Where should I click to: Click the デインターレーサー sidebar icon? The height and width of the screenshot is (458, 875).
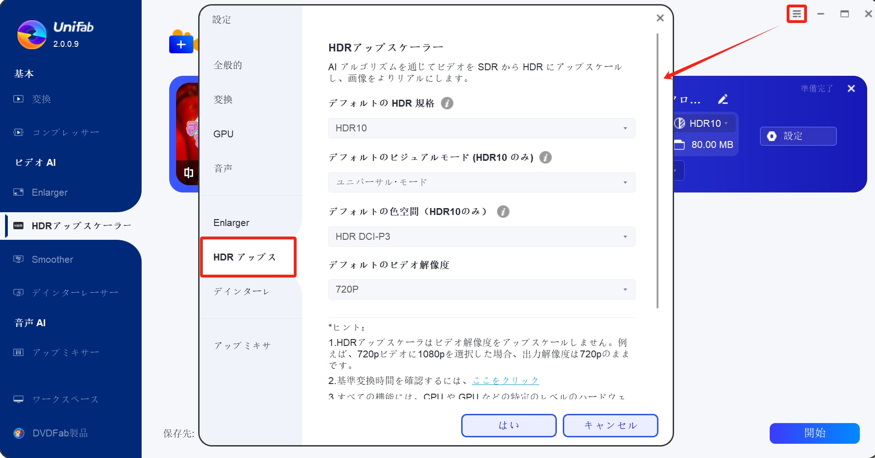point(18,293)
